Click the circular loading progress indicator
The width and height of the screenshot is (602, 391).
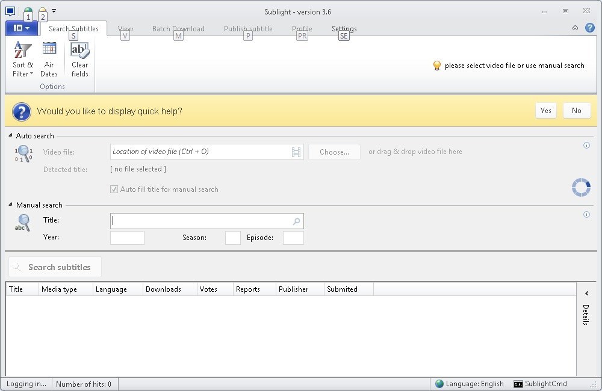click(x=582, y=187)
